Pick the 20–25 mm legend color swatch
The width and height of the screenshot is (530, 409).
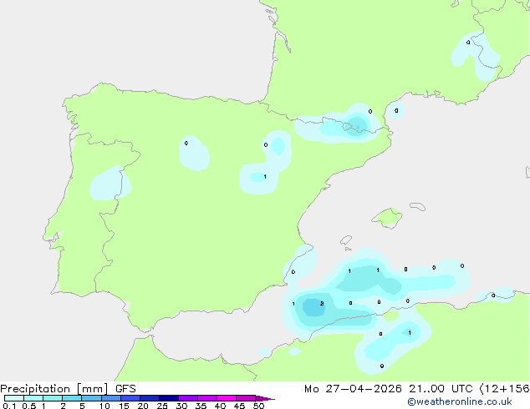click(150, 398)
